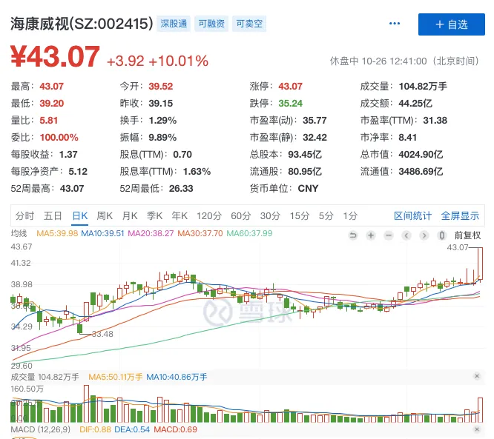Click the DEA:0.54 MACD label

(x=132, y=429)
